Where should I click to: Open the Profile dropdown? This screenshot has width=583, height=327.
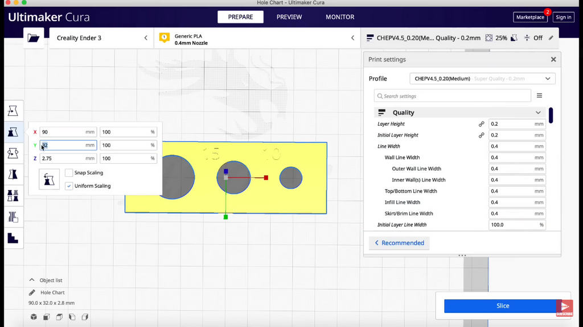click(x=482, y=79)
